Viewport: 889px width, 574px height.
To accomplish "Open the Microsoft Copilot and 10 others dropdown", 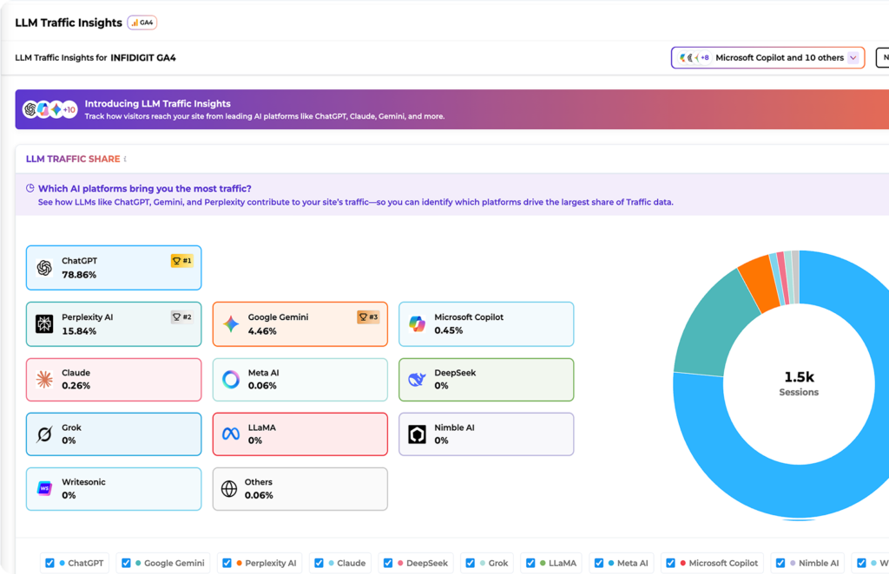I will (x=767, y=58).
